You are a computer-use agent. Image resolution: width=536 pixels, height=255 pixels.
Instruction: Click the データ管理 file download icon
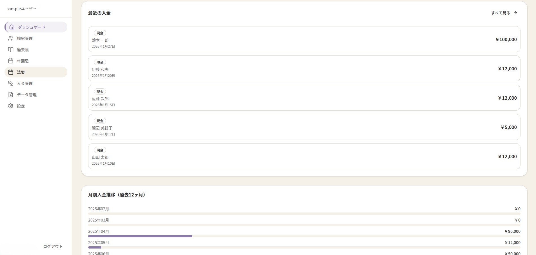coord(11,95)
